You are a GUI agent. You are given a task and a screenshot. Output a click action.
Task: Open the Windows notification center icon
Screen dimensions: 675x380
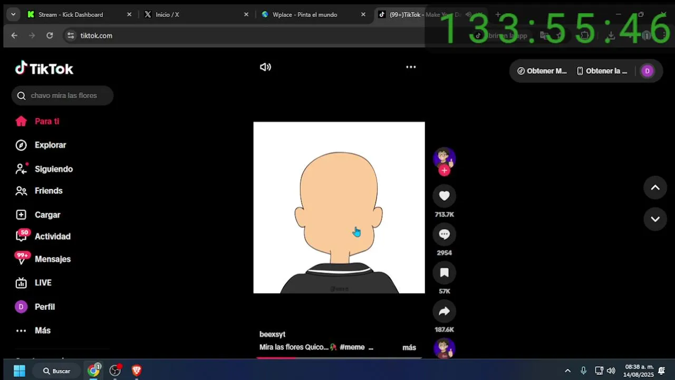[x=662, y=371]
